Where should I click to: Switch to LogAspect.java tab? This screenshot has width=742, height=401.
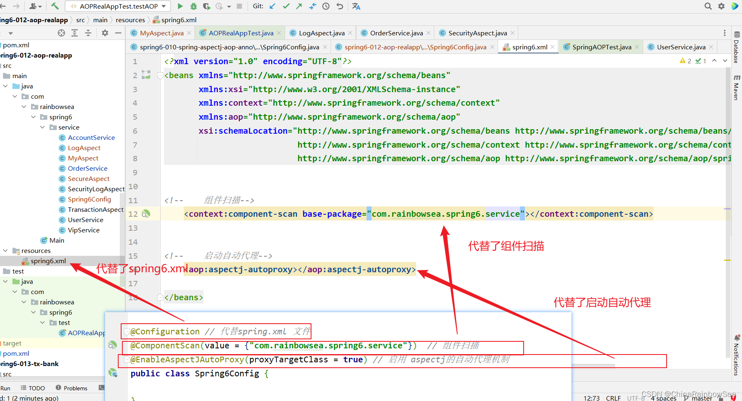[321, 33]
